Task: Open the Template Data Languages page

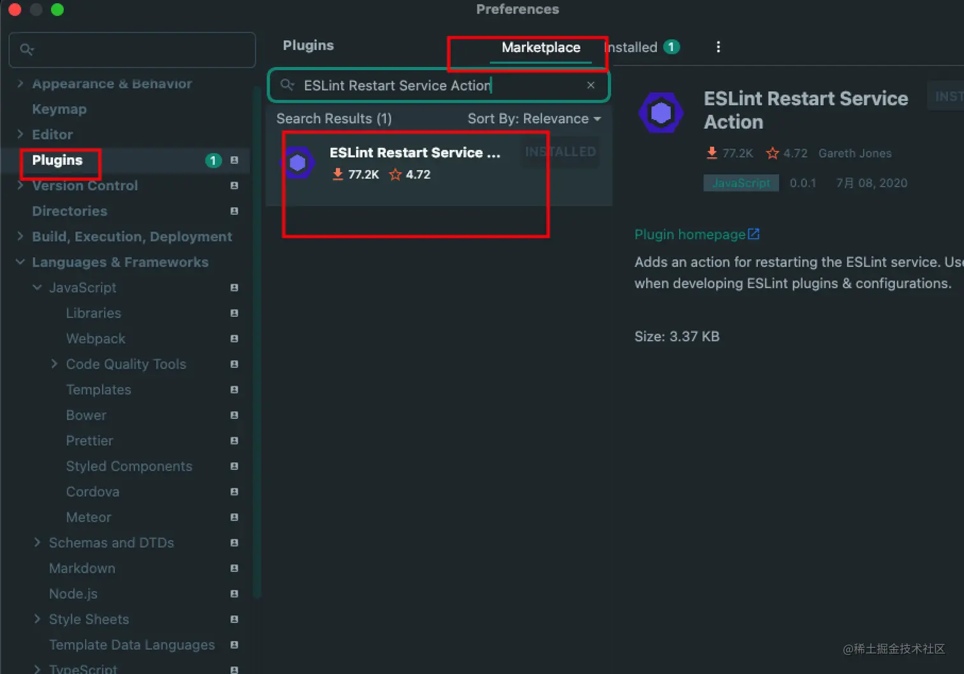Action: [x=132, y=645]
